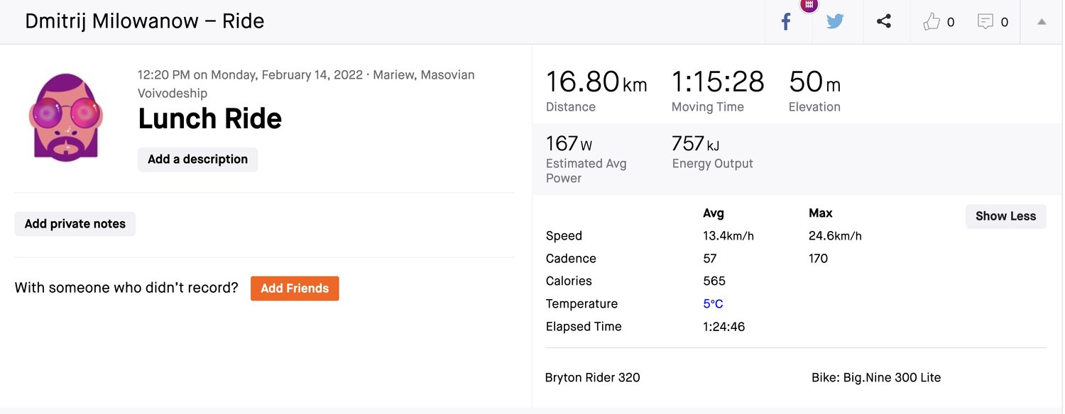Add Friends who didn't record
The width and height of the screenshot is (1065, 414).
pos(295,289)
